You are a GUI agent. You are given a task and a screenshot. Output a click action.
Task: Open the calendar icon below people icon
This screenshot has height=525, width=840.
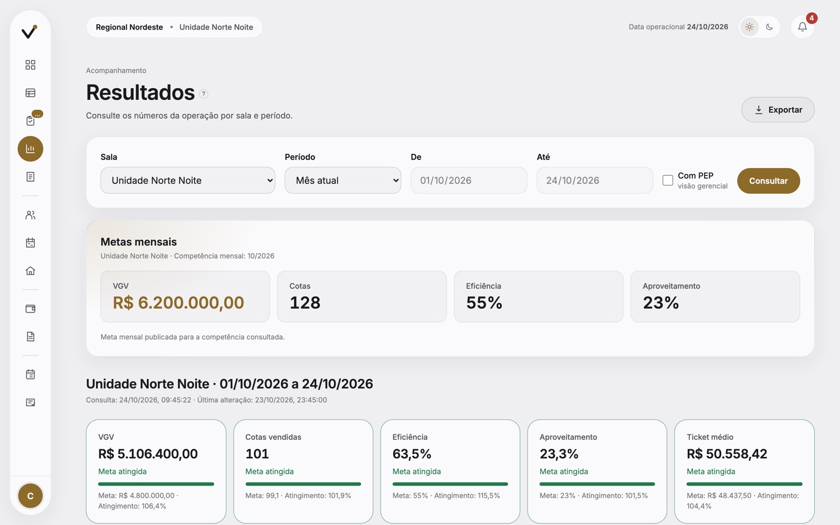click(x=30, y=243)
